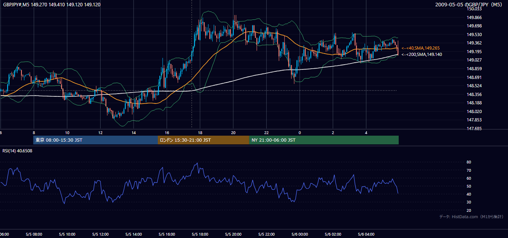Click the 5/5 10:00 date label
508x238 pixels.
(67, 234)
